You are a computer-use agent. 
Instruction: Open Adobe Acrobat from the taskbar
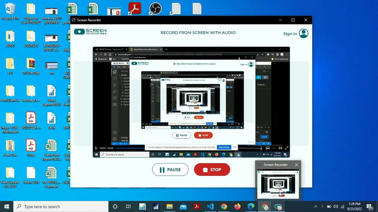197,207
